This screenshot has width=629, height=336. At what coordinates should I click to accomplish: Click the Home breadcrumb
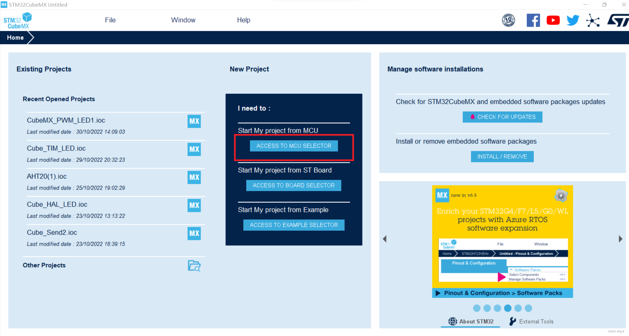(15, 38)
